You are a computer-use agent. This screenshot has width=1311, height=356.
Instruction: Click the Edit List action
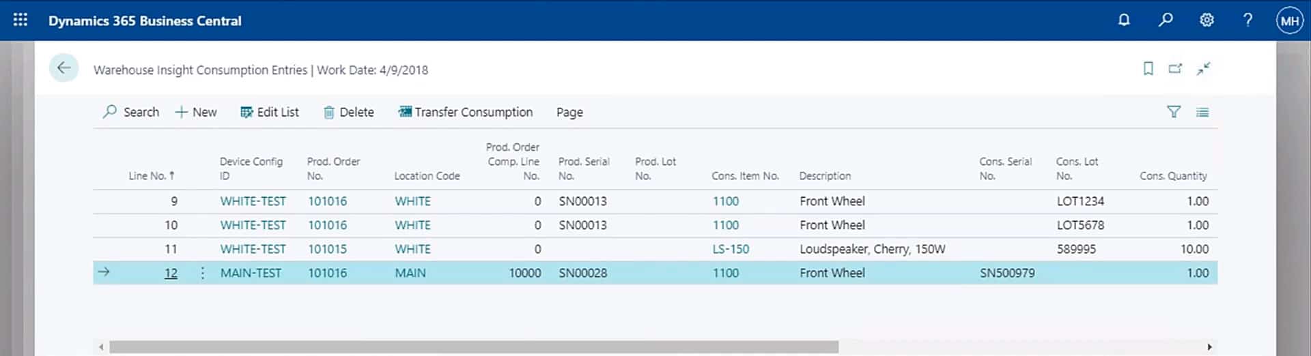point(270,113)
